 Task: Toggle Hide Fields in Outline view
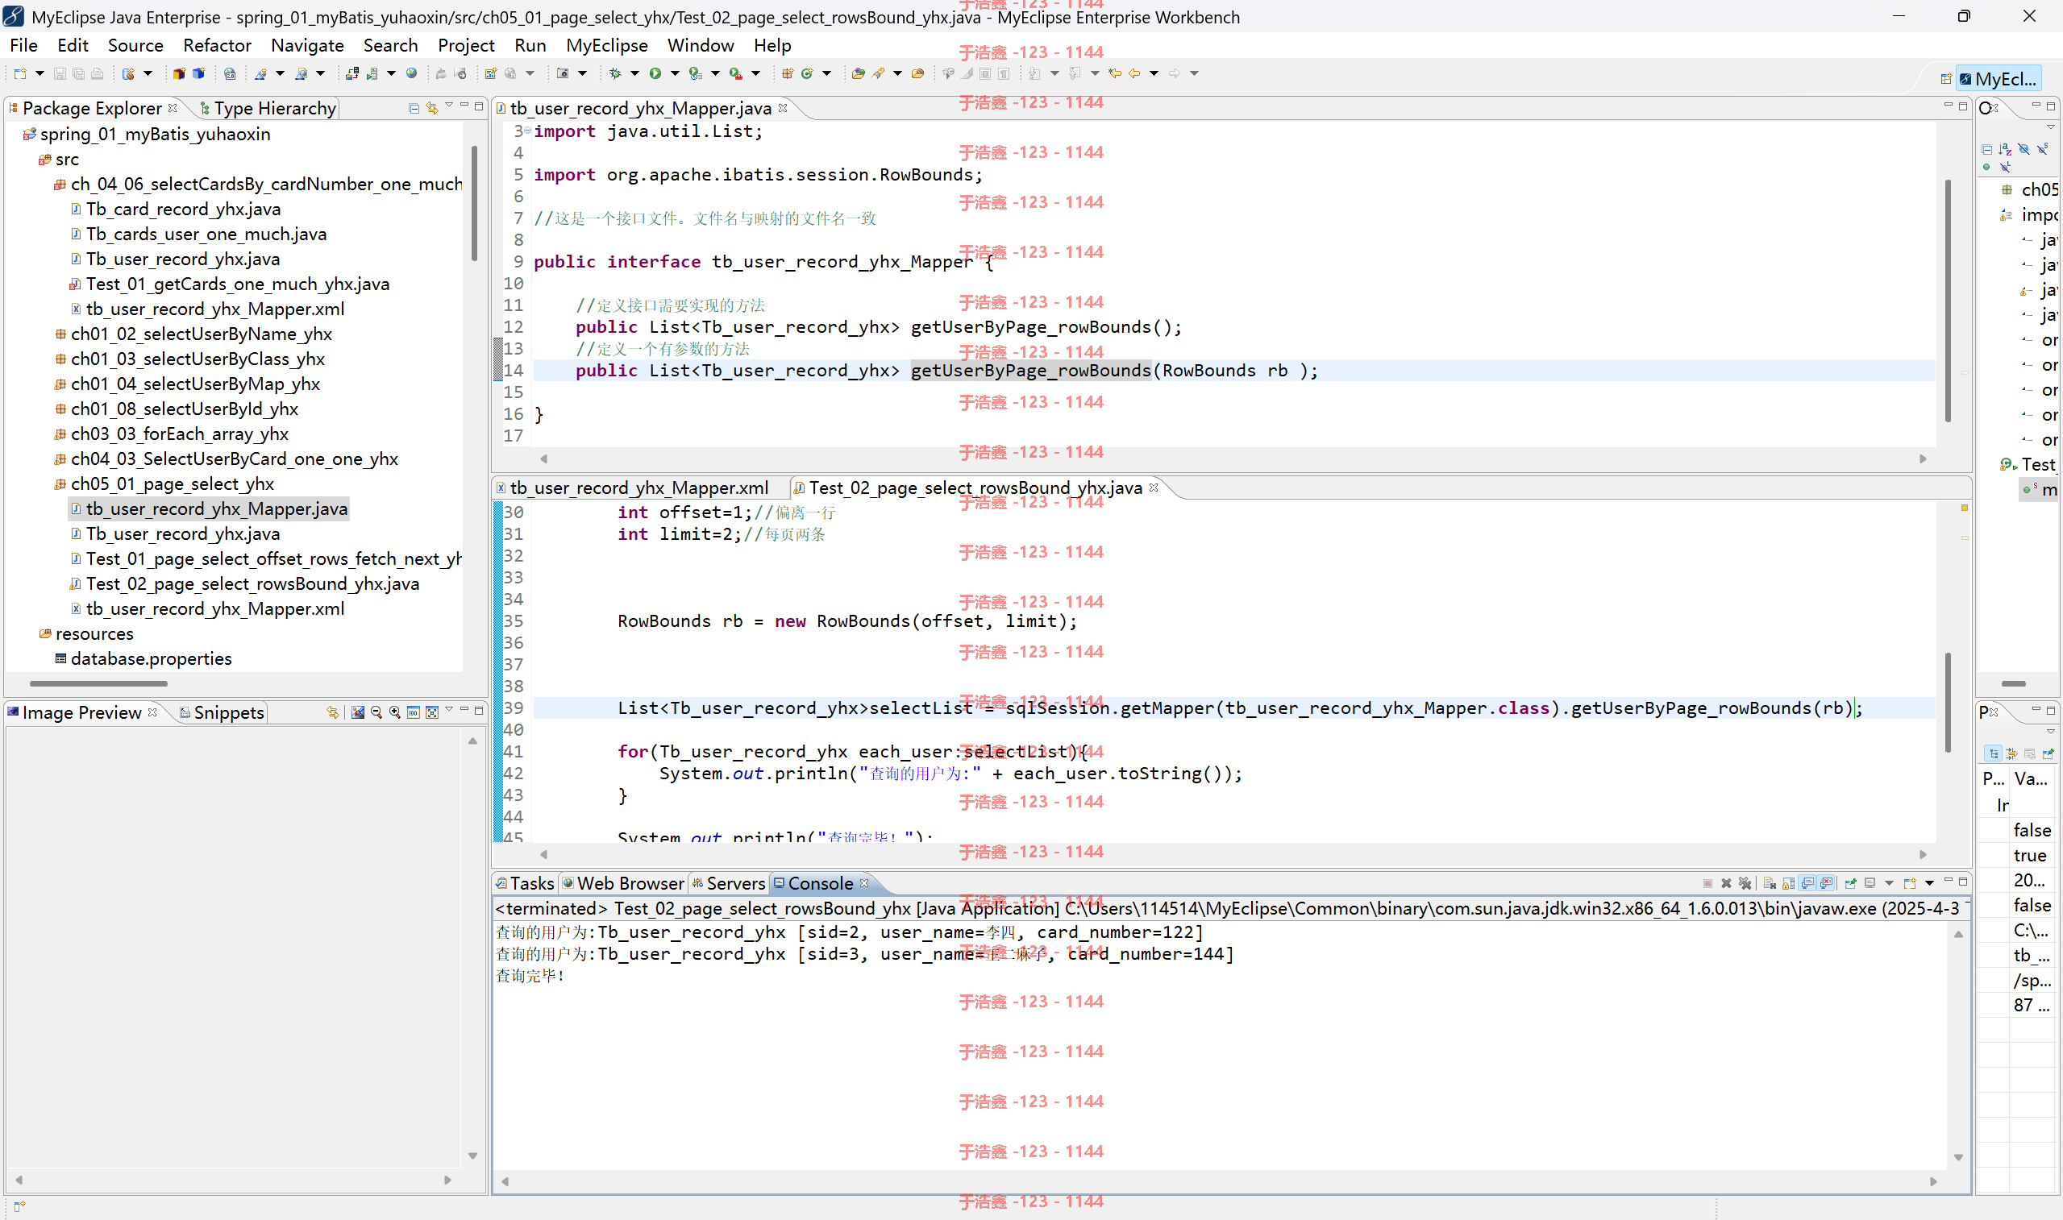tap(2024, 150)
